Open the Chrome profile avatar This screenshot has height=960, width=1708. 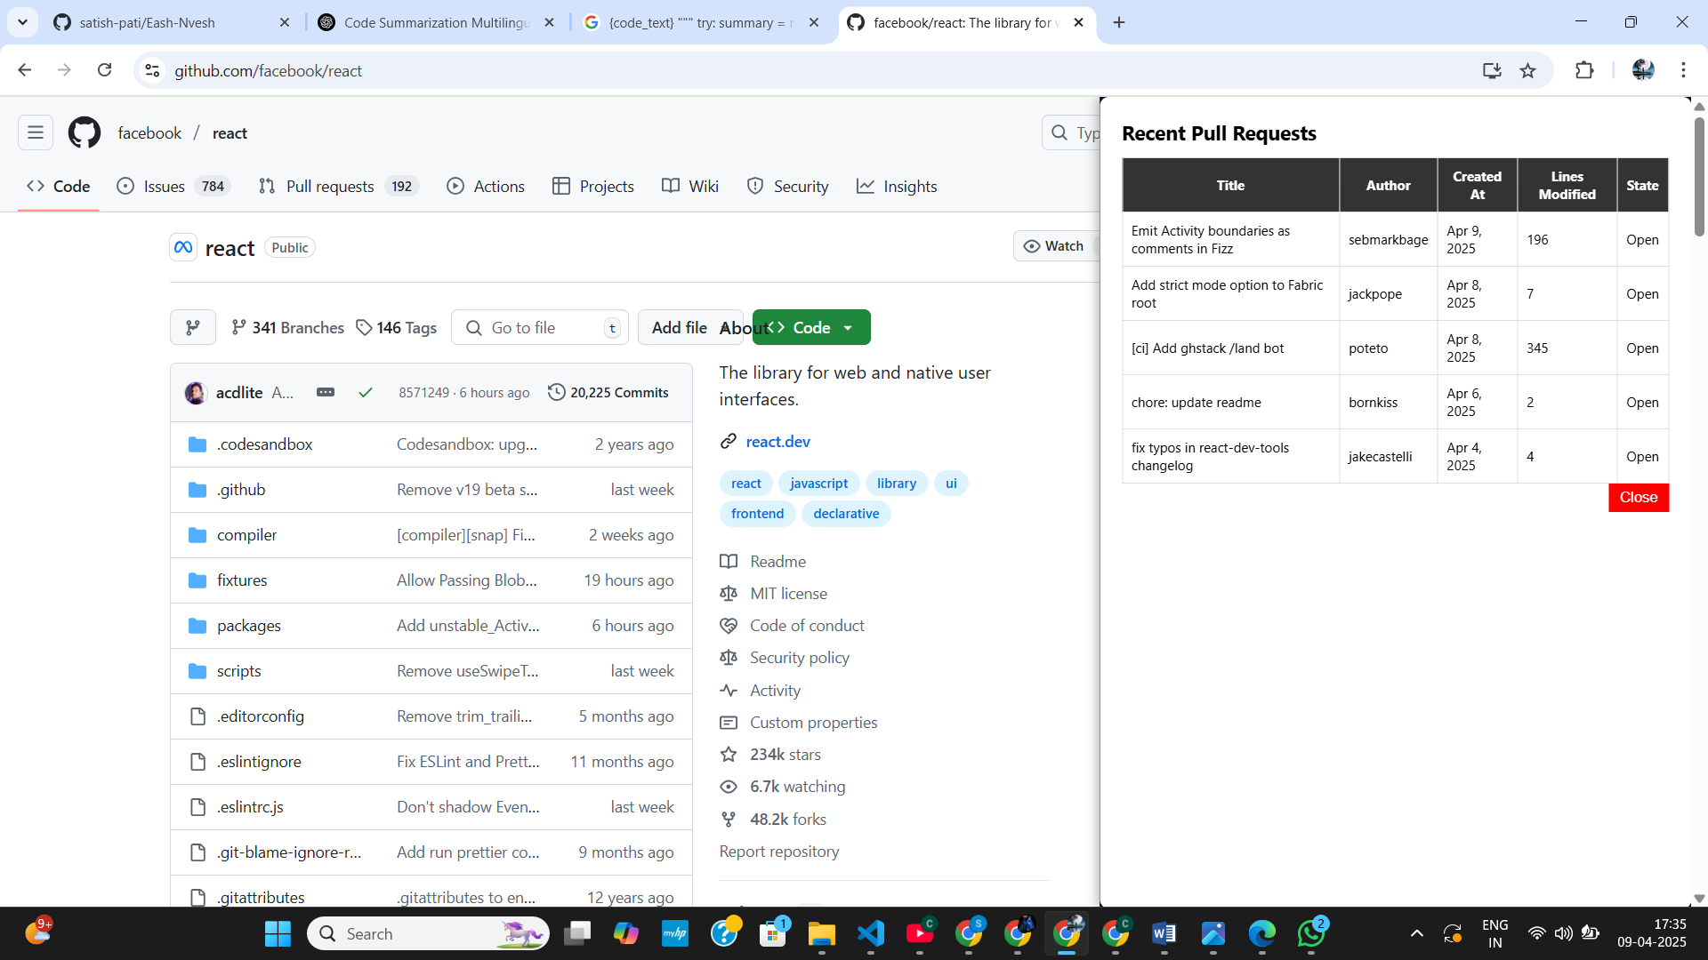pos(1643,70)
